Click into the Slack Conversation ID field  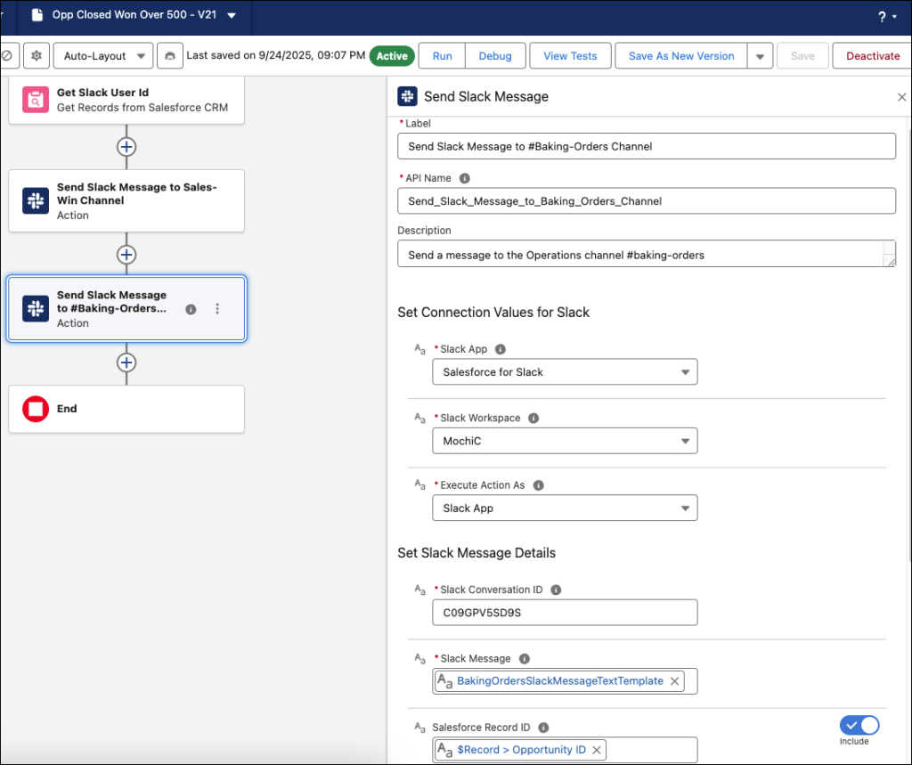pyautogui.click(x=565, y=613)
